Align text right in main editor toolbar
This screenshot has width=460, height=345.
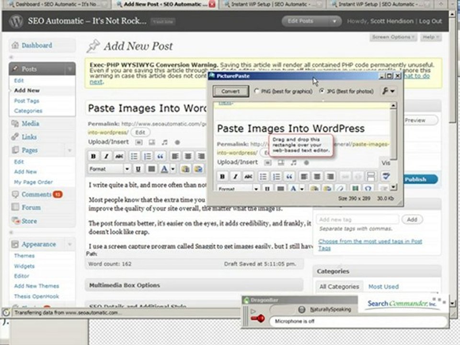pos(201,156)
